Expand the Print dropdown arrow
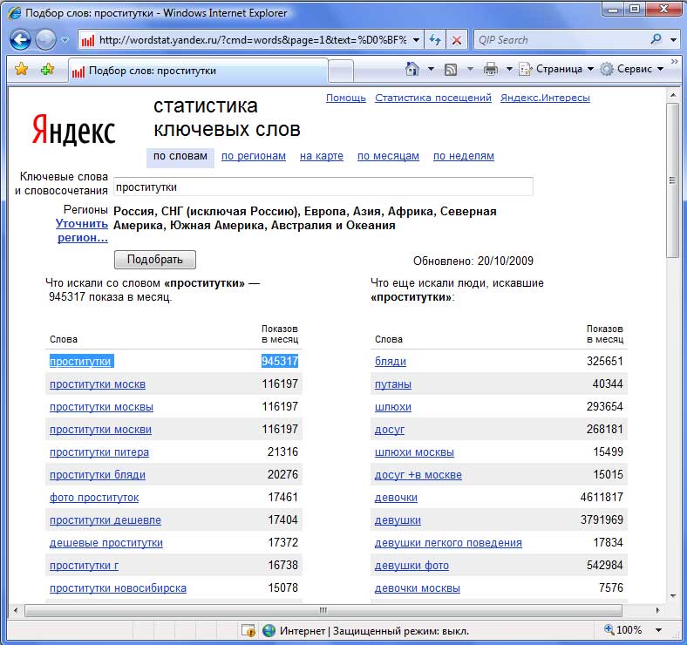Image resolution: width=687 pixels, height=645 pixels. click(x=509, y=69)
